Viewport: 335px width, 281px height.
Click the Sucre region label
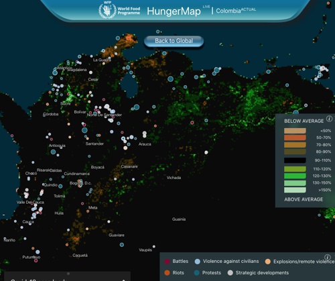(x=65, y=104)
